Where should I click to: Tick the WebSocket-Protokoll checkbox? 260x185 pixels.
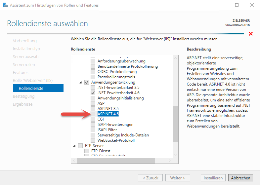click(x=93, y=140)
